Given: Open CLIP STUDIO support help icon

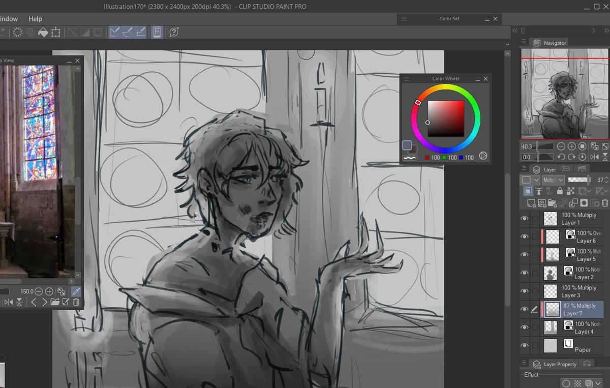Looking at the screenshot, I should pyautogui.click(x=174, y=32).
